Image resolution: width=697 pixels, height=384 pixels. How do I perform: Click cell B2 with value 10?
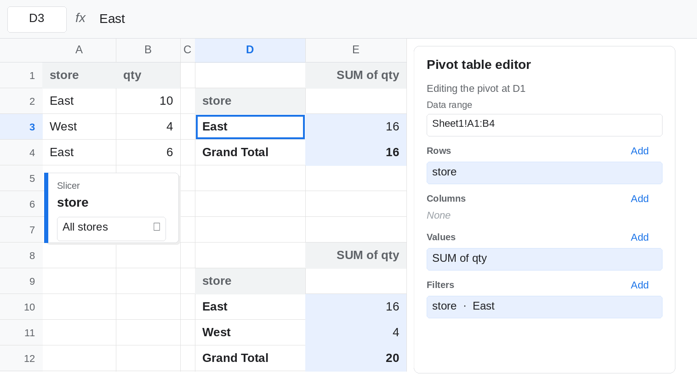[148, 101]
